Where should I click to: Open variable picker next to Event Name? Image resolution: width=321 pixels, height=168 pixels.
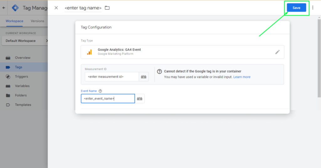point(139,99)
